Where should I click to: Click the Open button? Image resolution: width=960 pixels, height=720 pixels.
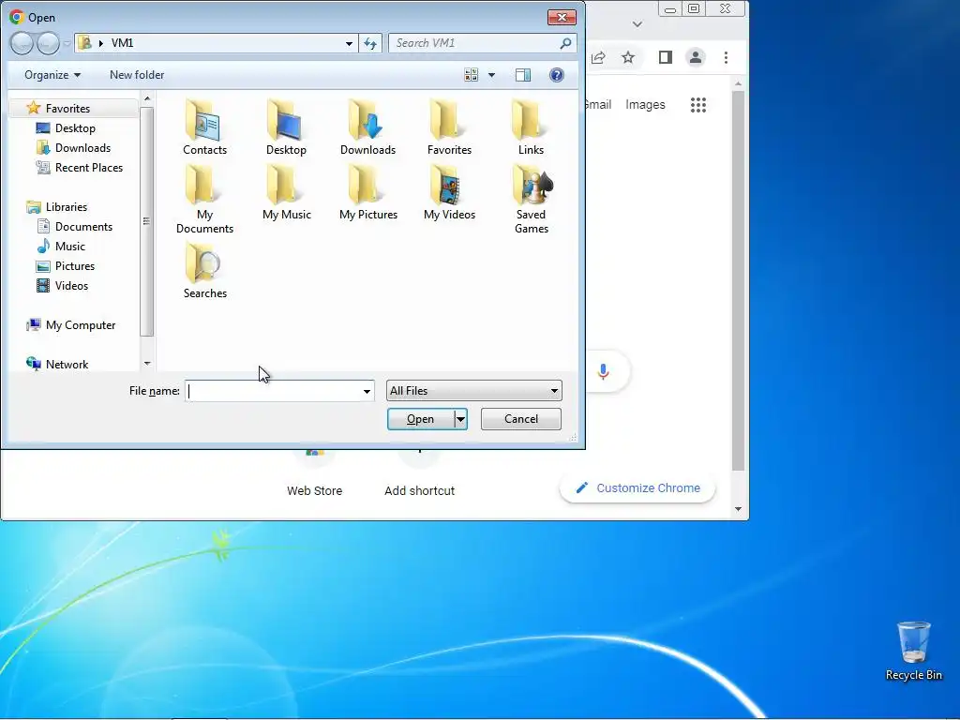pos(421,419)
